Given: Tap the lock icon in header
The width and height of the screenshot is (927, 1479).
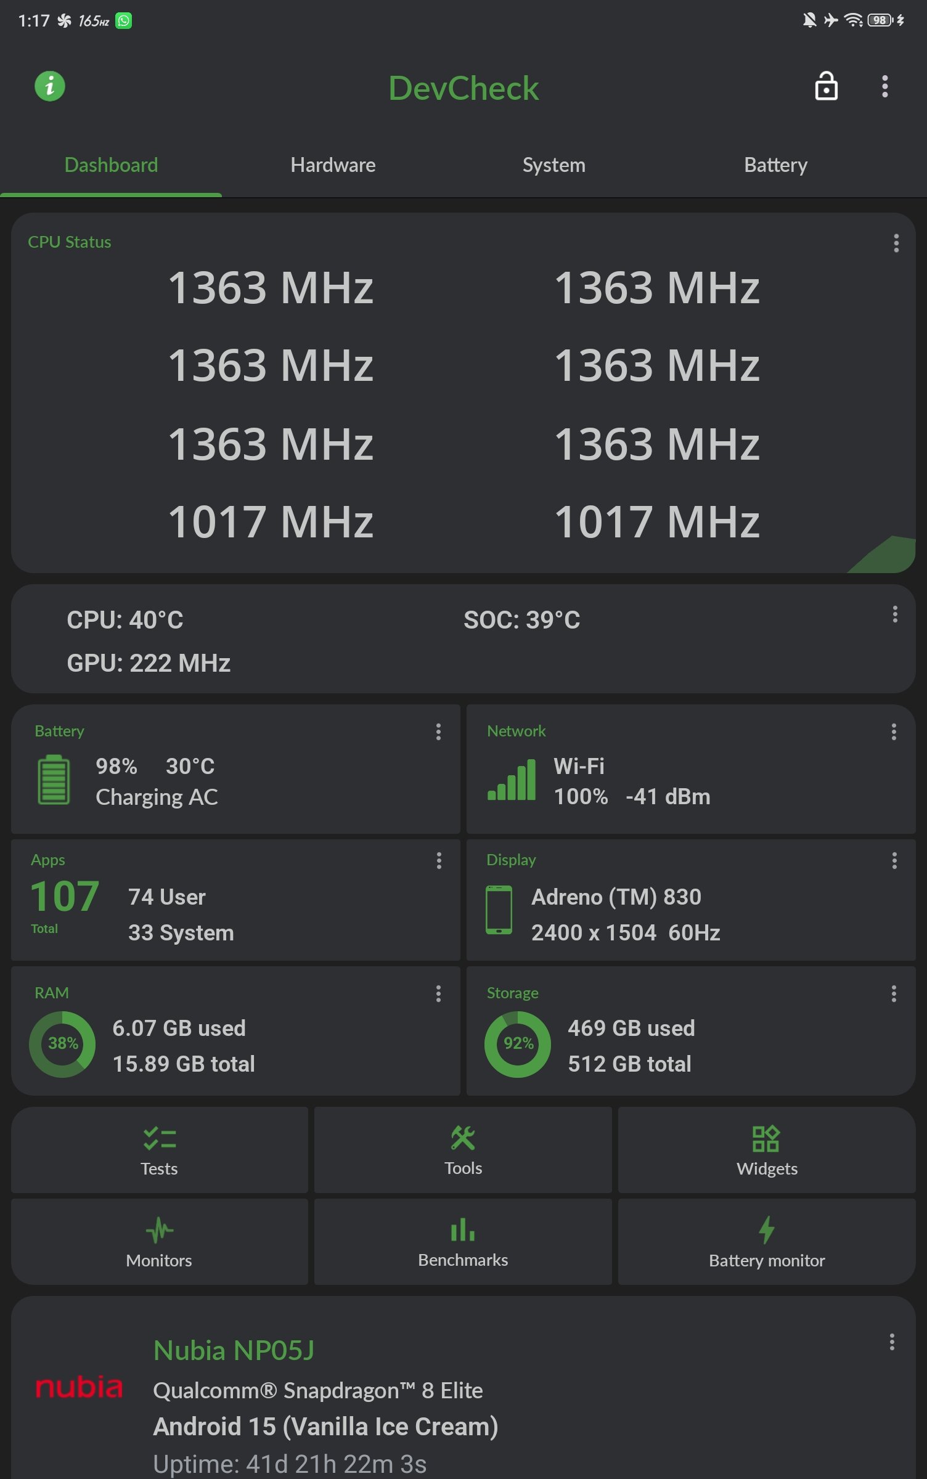Looking at the screenshot, I should coord(826,86).
